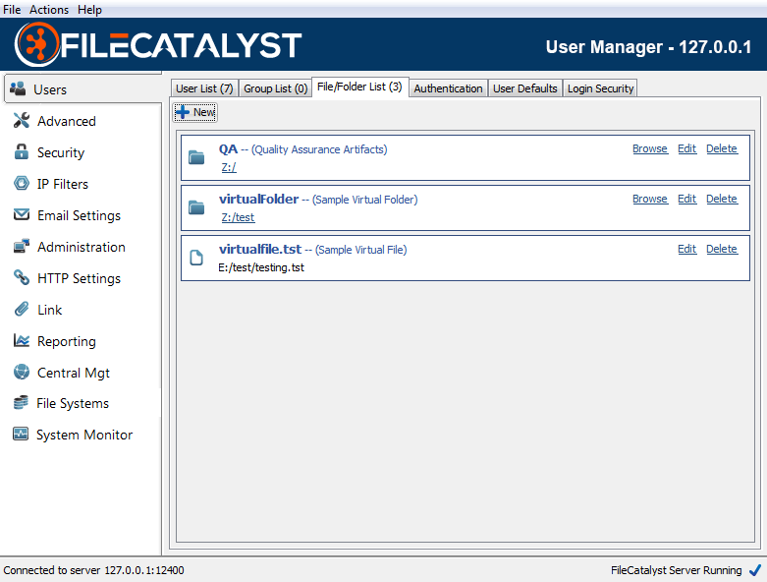Screen dimensions: 767x582
Task: Click the Connected to server status text
Action: 93,570
